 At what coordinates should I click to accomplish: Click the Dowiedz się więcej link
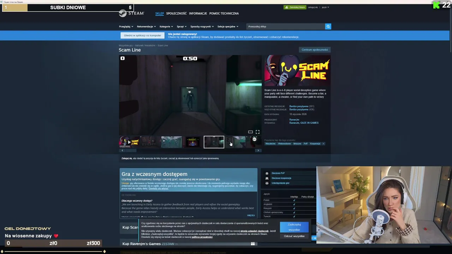pos(158,188)
